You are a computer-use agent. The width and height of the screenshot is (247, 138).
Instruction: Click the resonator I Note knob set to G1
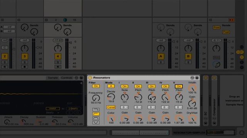tap(124, 97)
